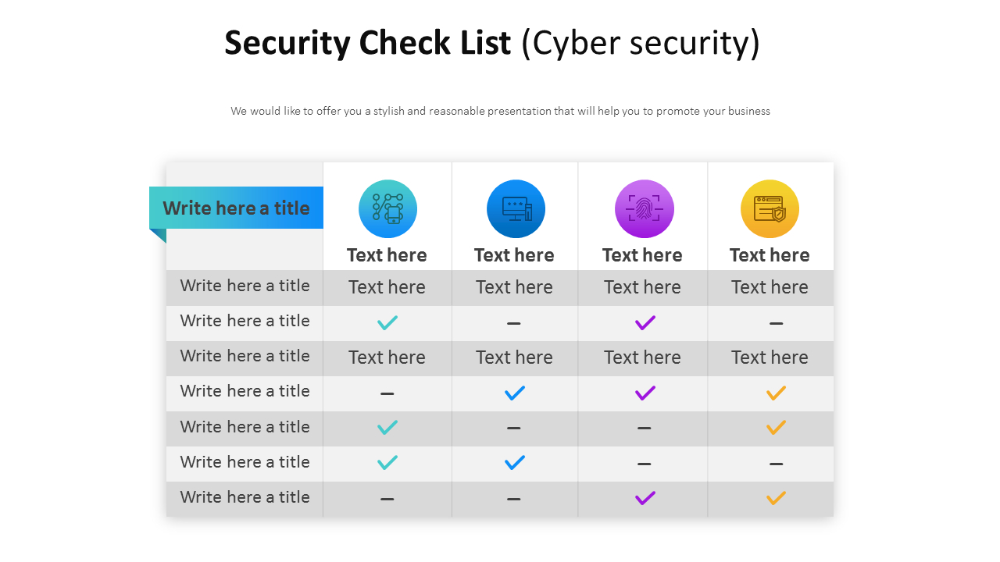The image size is (1000, 562).
Task: Click the teal checkmark in sixth row
Action: point(387,462)
